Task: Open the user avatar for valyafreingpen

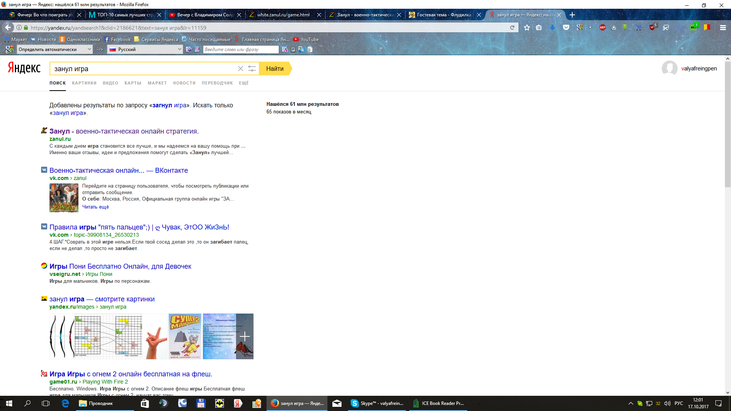Action: (669, 68)
